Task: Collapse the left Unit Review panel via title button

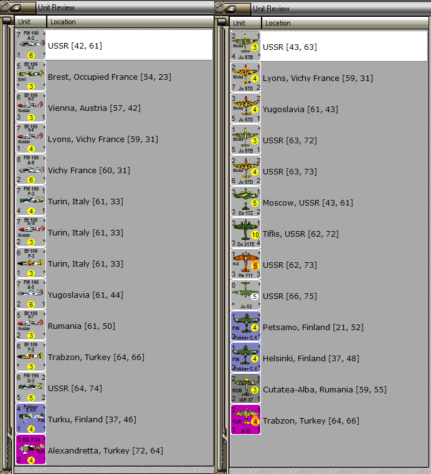Action: pyautogui.click(x=15, y=8)
